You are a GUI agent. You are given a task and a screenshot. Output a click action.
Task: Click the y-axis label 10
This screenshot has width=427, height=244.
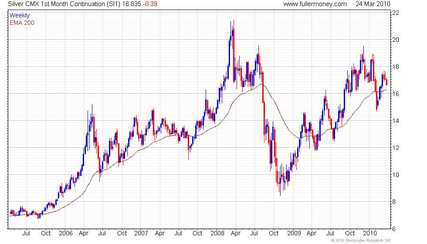click(396, 175)
